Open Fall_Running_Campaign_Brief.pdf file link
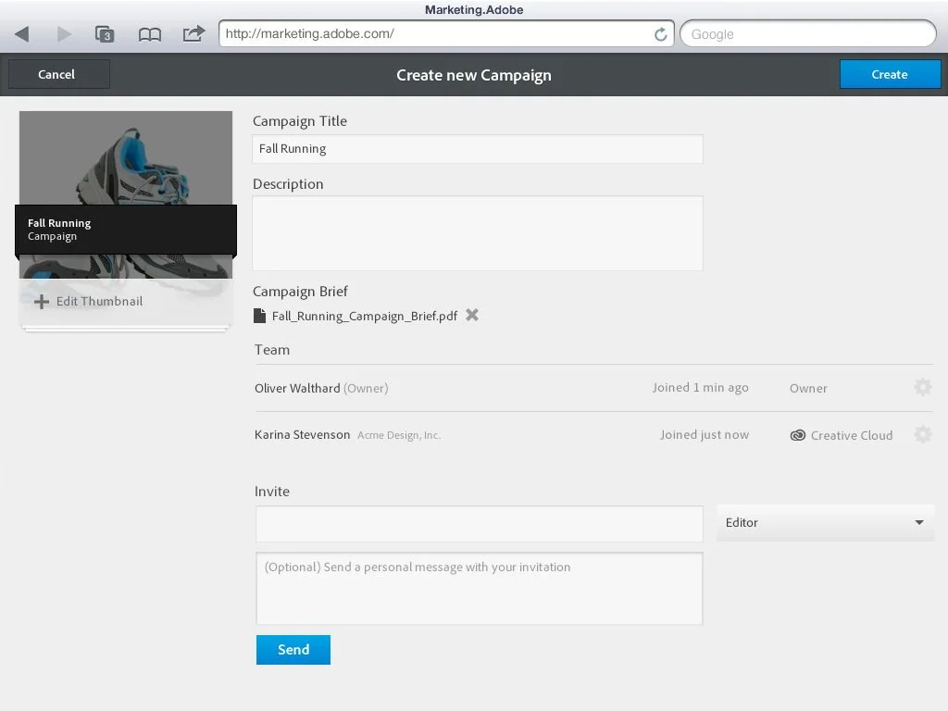This screenshot has width=948, height=711. 365,317
